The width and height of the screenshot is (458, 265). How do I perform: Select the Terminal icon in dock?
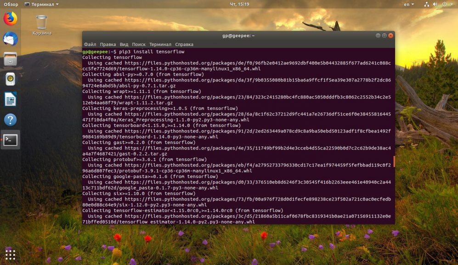(10, 140)
